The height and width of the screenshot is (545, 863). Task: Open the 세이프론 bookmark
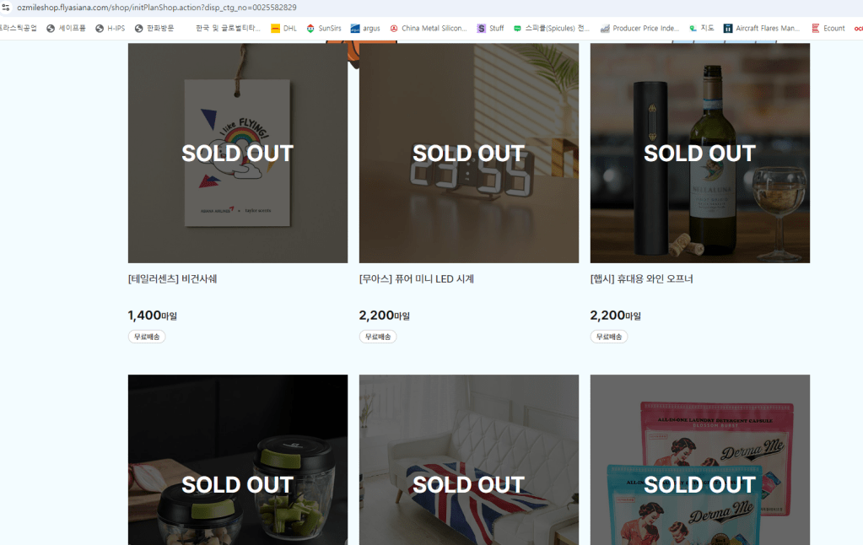coord(66,28)
